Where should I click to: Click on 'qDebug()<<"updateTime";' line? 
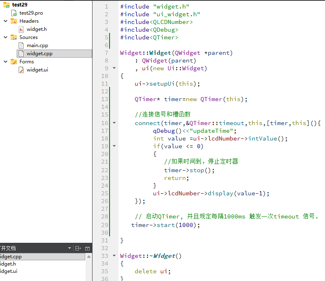coord(195,131)
